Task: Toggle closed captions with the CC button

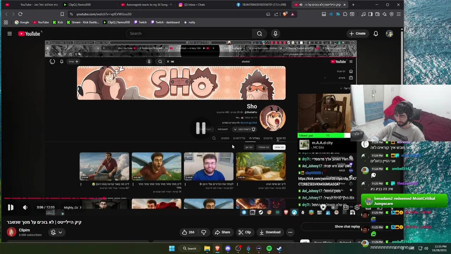Action: coord(346,207)
